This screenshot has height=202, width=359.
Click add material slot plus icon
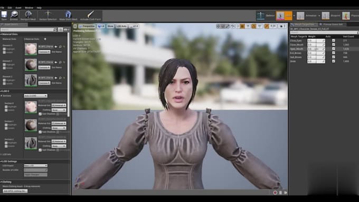click(x=45, y=39)
